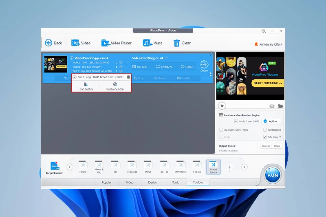The image size is (326, 217).
Task: Clear the file list with the trash button
Action: [x=182, y=43]
